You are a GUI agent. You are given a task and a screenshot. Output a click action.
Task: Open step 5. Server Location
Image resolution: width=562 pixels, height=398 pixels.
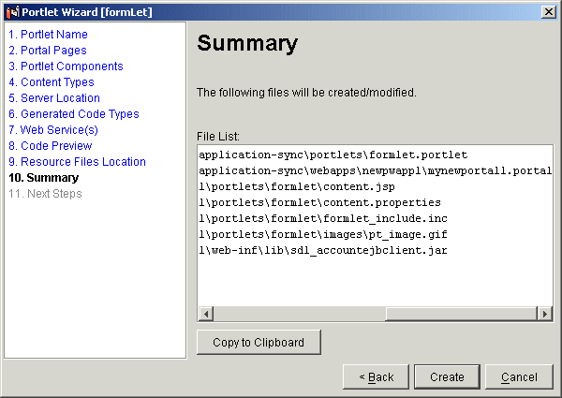point(54,98)
